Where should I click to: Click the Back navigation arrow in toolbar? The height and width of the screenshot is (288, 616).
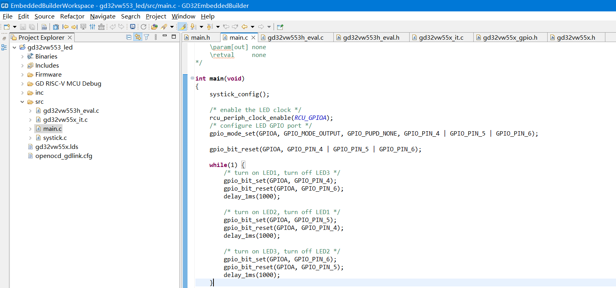tap(245, 27)
